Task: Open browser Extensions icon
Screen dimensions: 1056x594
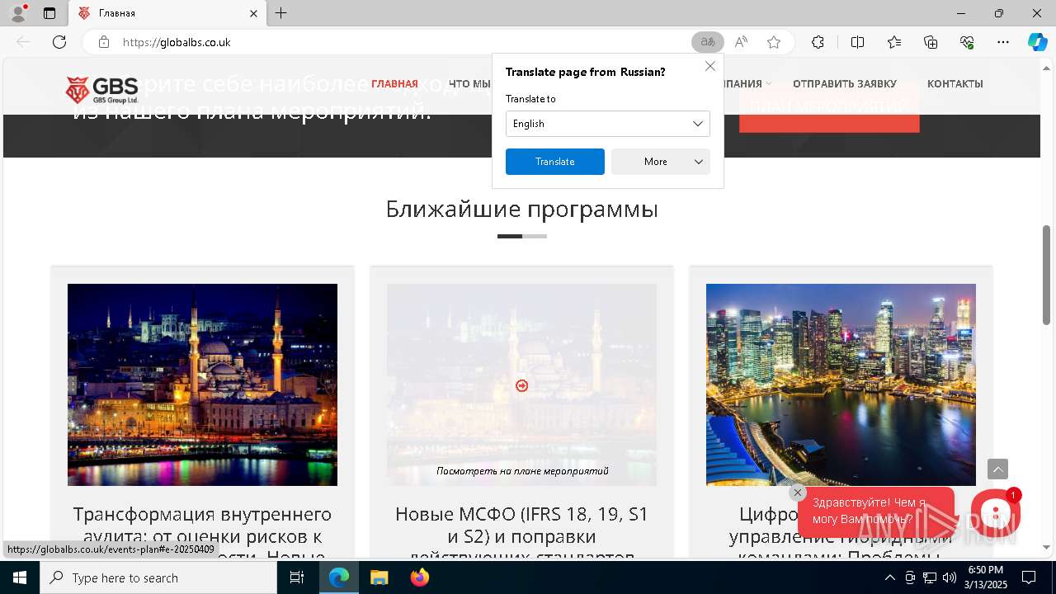Action: point(818,42)
